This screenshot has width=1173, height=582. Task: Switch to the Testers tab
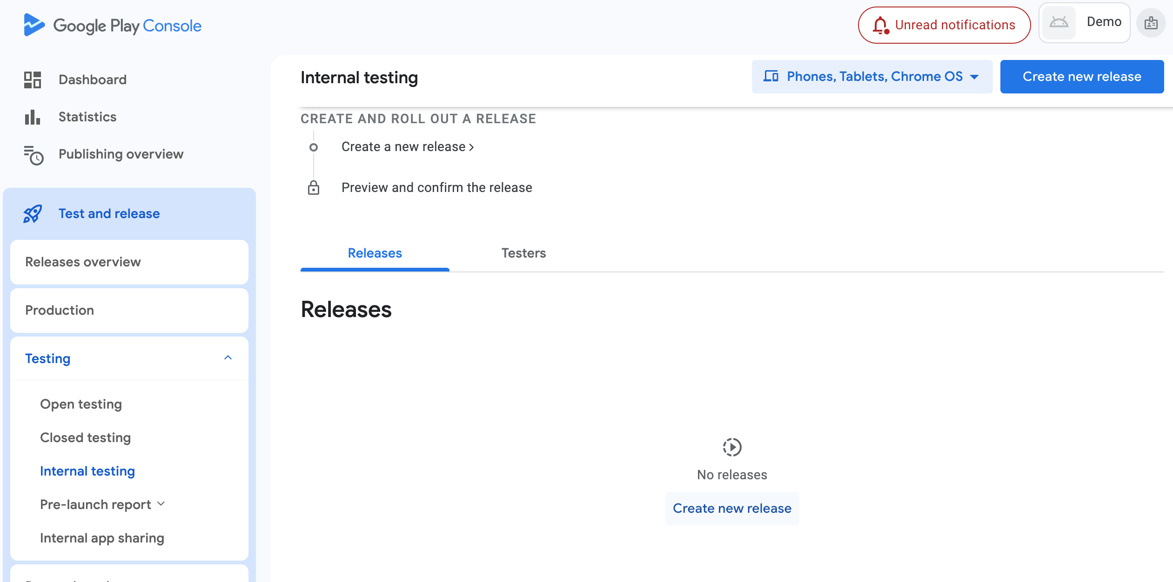[523, 253]
